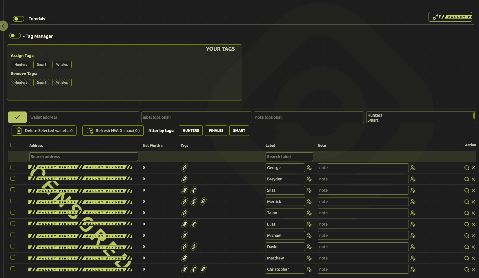Sort the table by Net Worth
Screen dimensions: 479x278
[153, 146]
